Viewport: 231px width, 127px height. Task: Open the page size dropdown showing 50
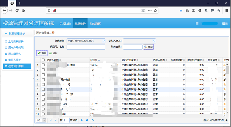click(x=44, y=120)
